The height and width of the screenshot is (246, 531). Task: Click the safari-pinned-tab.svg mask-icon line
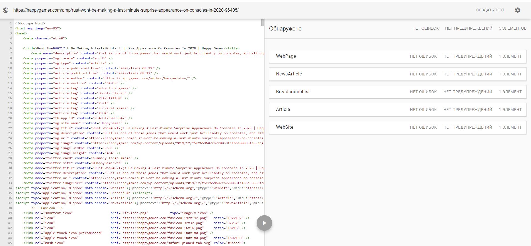point(134,243)
